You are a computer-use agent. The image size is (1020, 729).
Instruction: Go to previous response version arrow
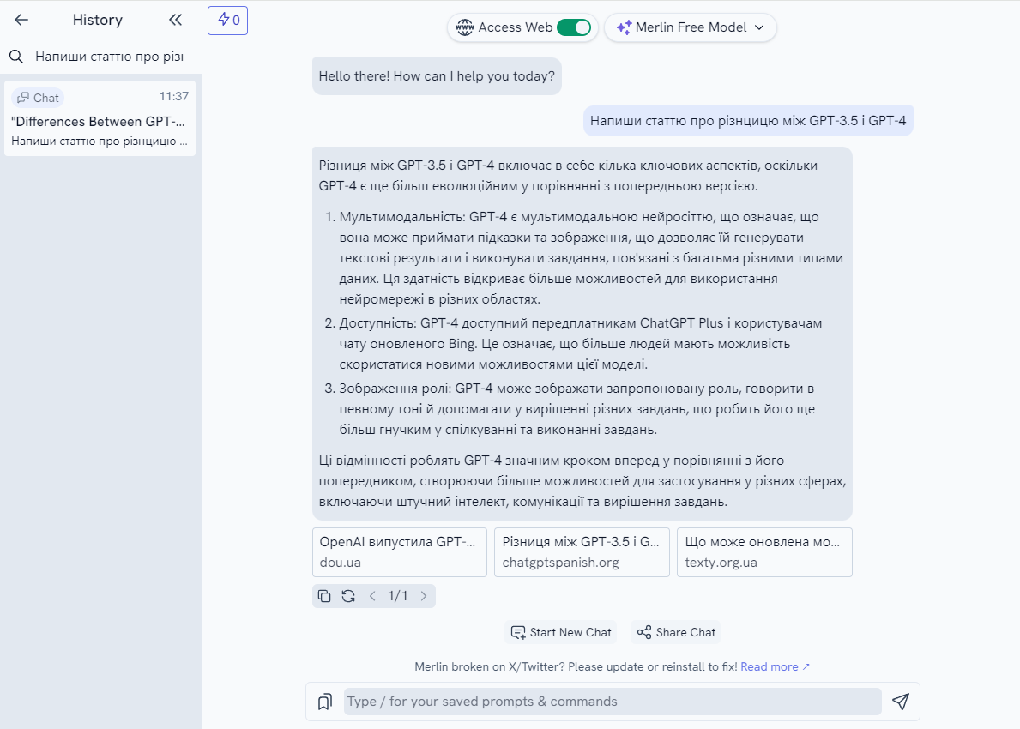point(372,596)
